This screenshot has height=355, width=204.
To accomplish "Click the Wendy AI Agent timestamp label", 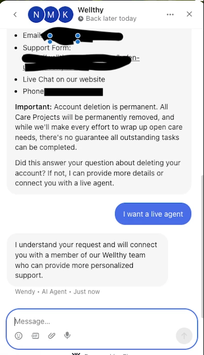I will 57,292.
